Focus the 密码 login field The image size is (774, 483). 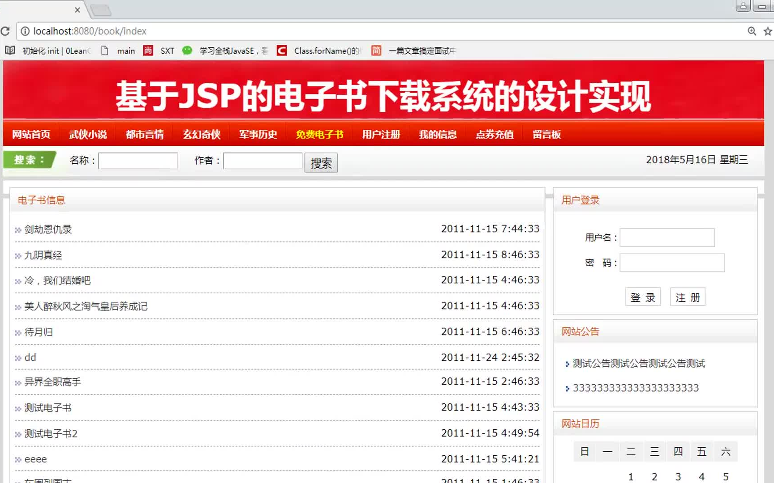coord(672,263)
